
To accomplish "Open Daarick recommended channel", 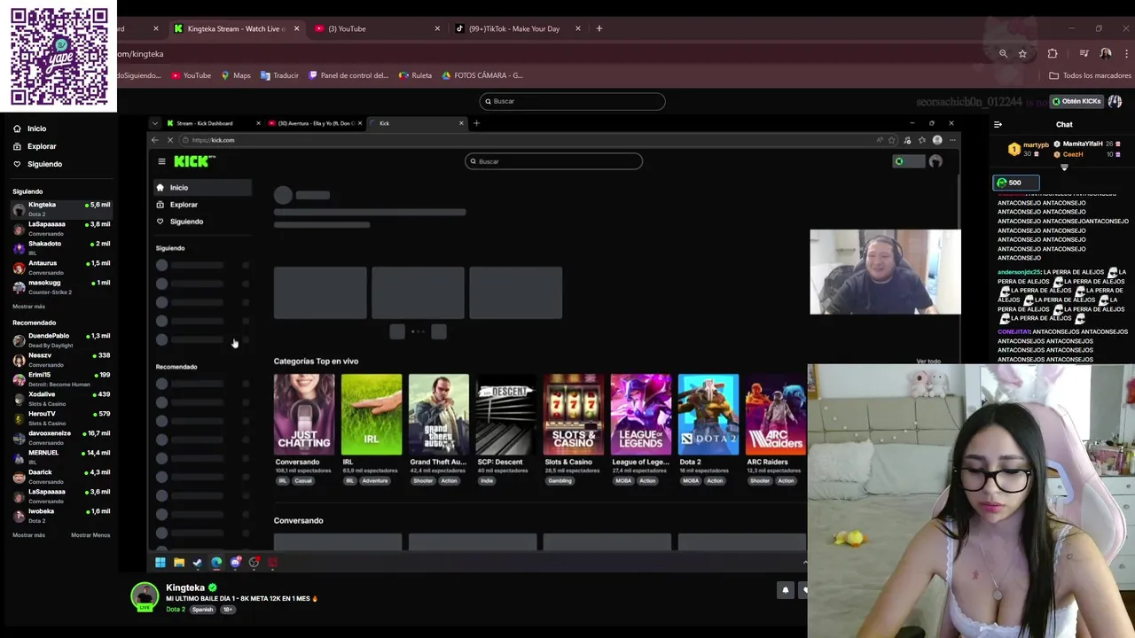I will tap(60, 477).
